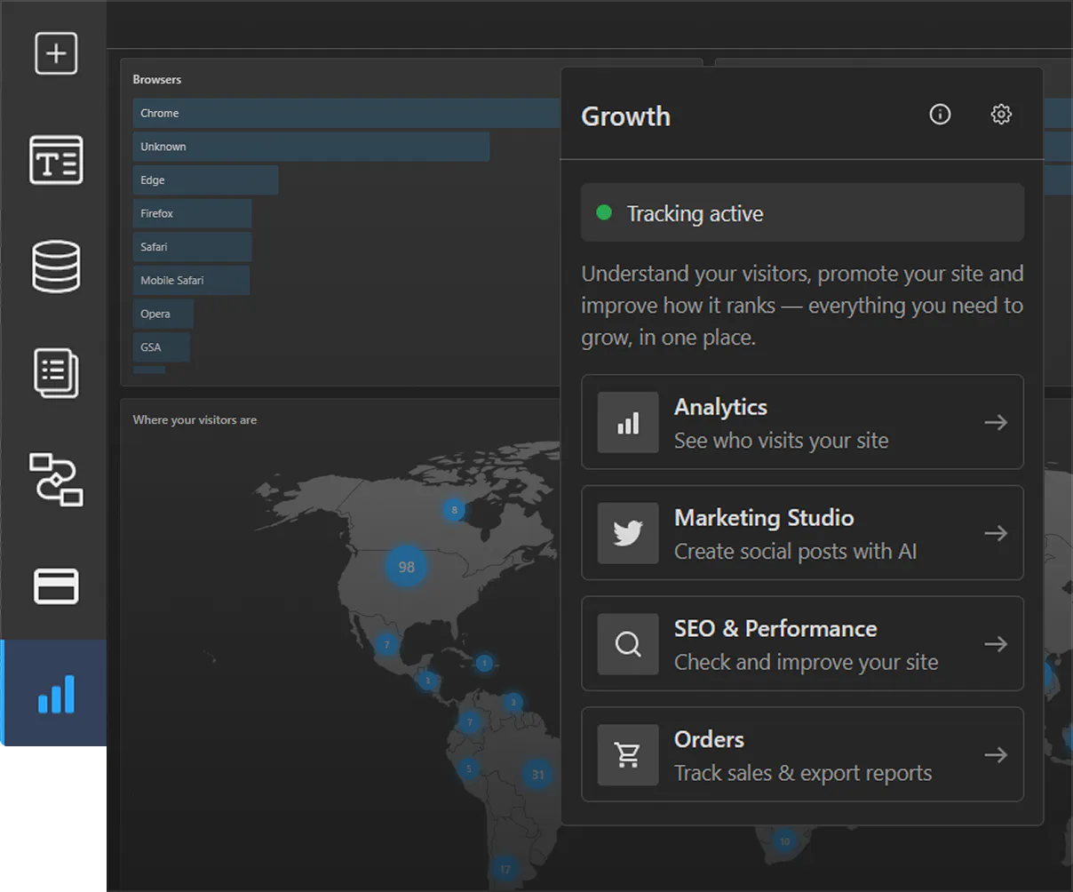Screen dimensions: 1073x892
Task: Click the add element plus icon in sidebar
Action: 56,53
